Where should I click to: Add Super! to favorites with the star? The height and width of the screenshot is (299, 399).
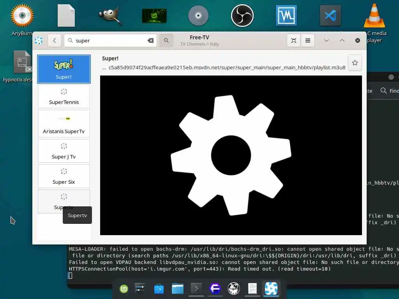(x=355, y=63)
